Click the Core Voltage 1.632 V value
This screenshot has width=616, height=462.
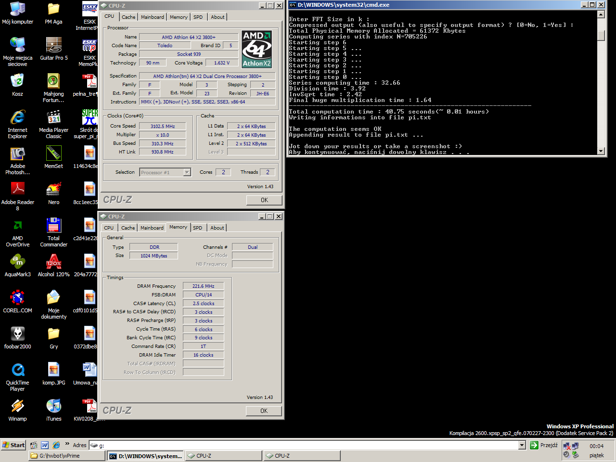222,63
